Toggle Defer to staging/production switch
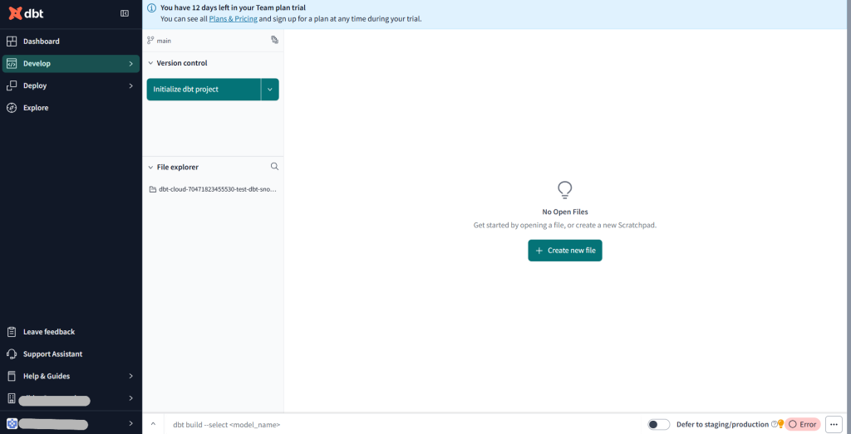The image size is (851, 434). click(659, 424)
